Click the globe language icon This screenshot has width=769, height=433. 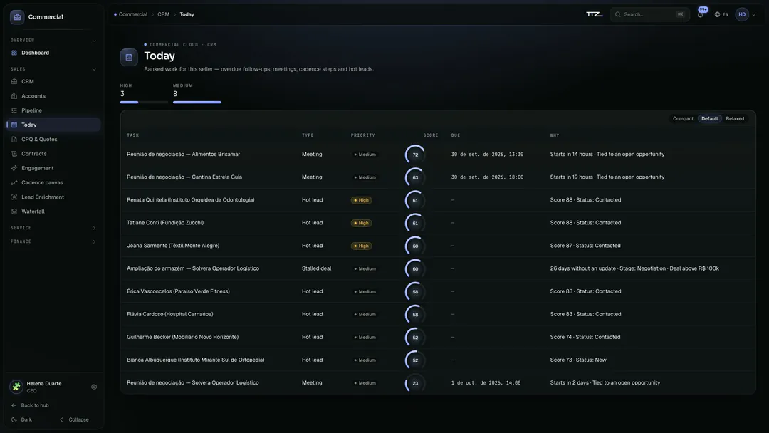717,14
